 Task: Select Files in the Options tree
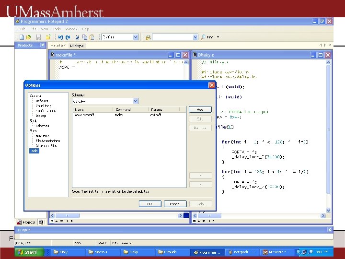[x=33, y=130]
